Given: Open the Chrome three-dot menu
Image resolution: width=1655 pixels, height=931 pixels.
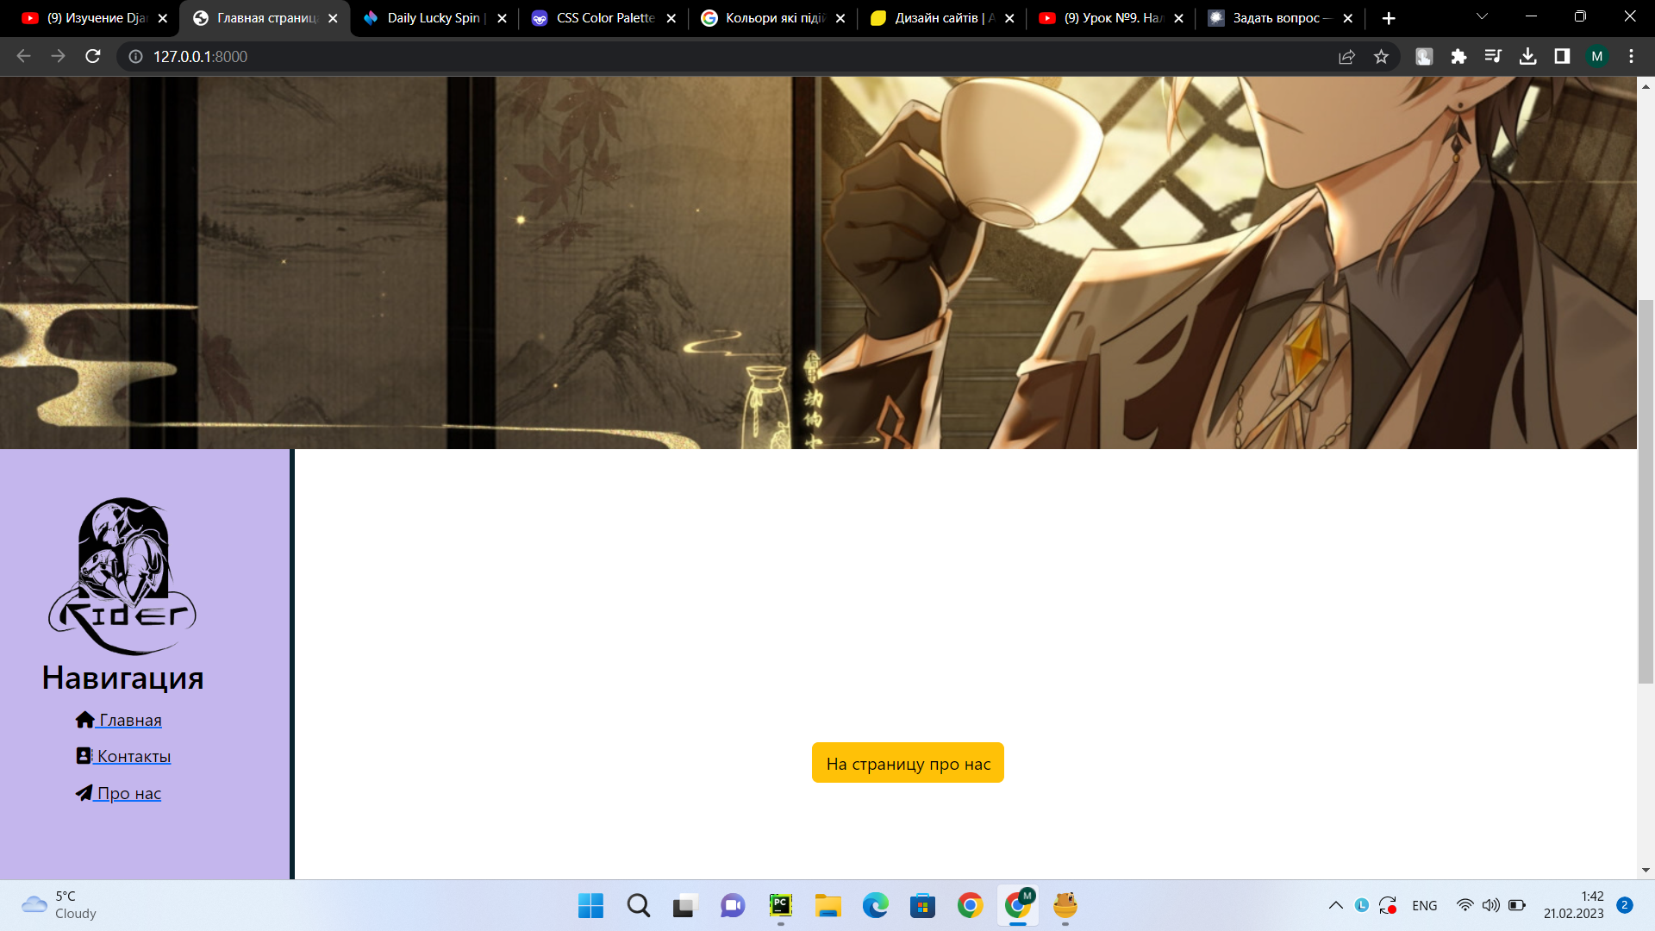Looking at the screenshot, I should pyautogui.click(x=1631, y=56).
